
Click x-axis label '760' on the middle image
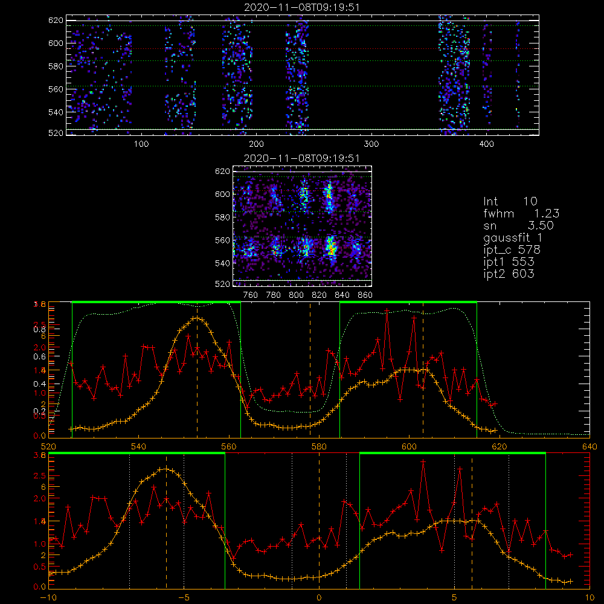coord(251,295)
